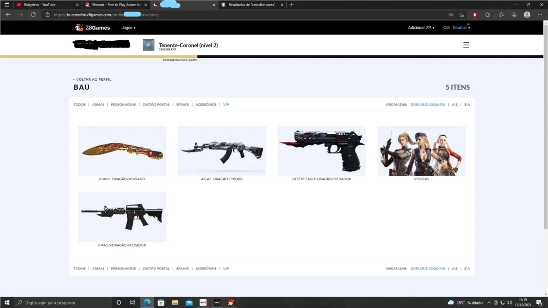Select PERSONAGENS filter below the item grid

[123, 269]
